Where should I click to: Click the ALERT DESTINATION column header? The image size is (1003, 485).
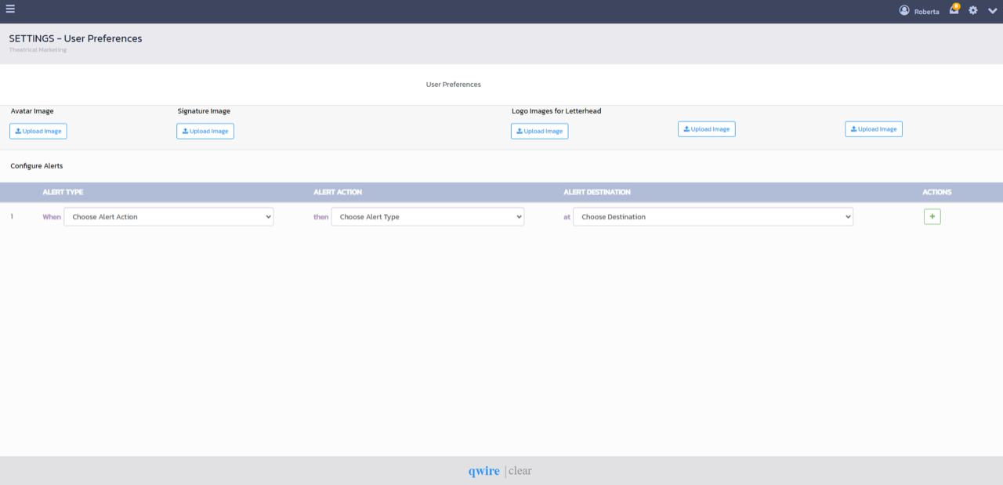597,192
